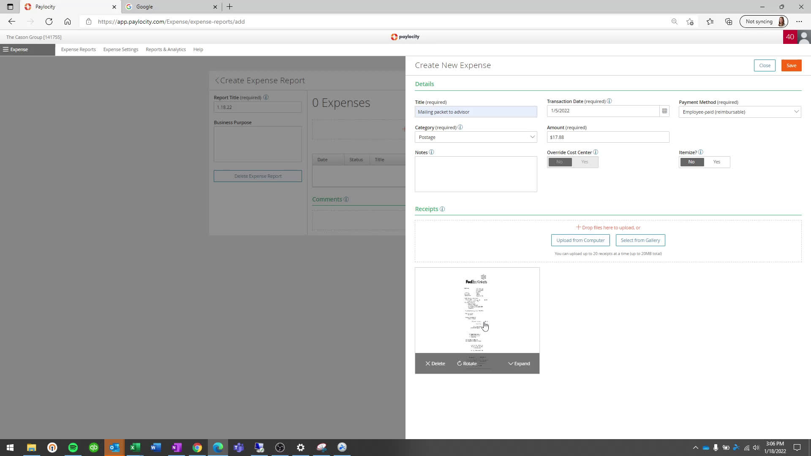Launch Excel from the taskbar
This screenshot has width=811, height=456.
(x=135, y=447)
